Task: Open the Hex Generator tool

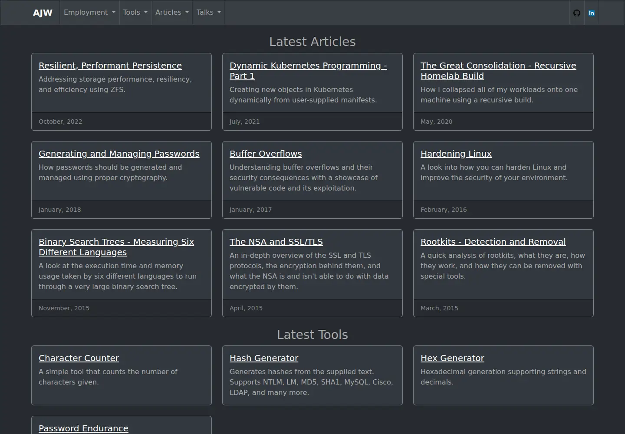Action: click(x=452, y=358)
